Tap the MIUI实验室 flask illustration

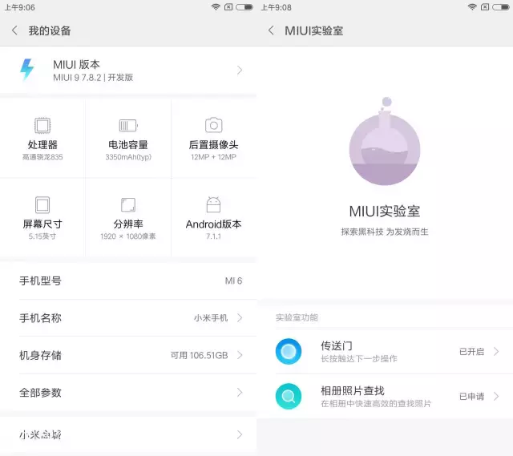click(385, 141)
